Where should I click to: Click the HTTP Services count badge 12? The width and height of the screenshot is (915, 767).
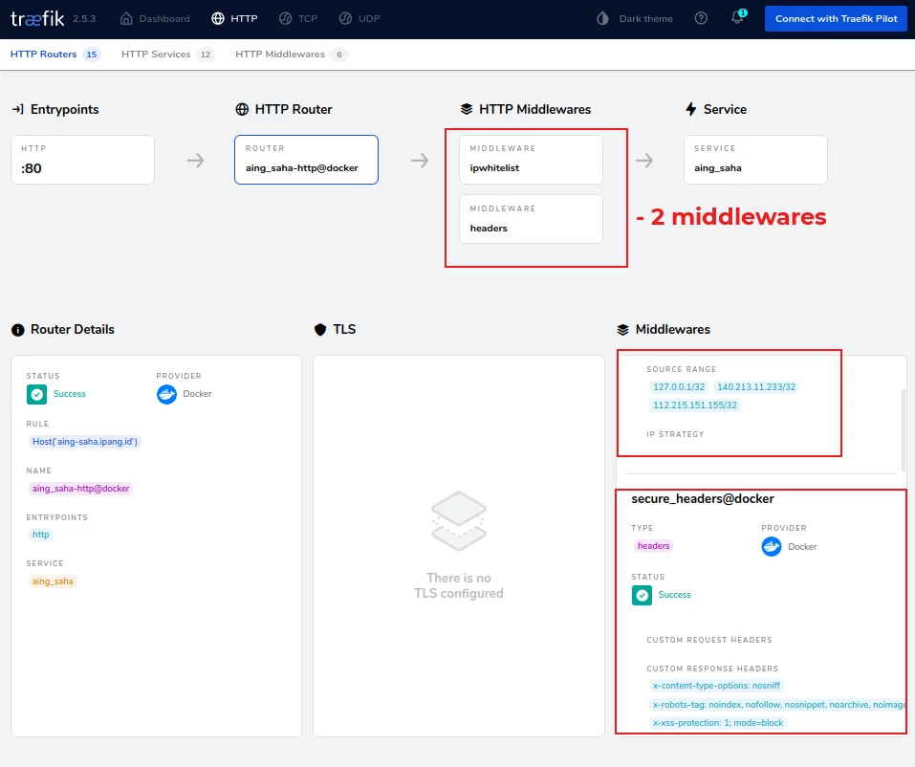click(x=206, y=55)
